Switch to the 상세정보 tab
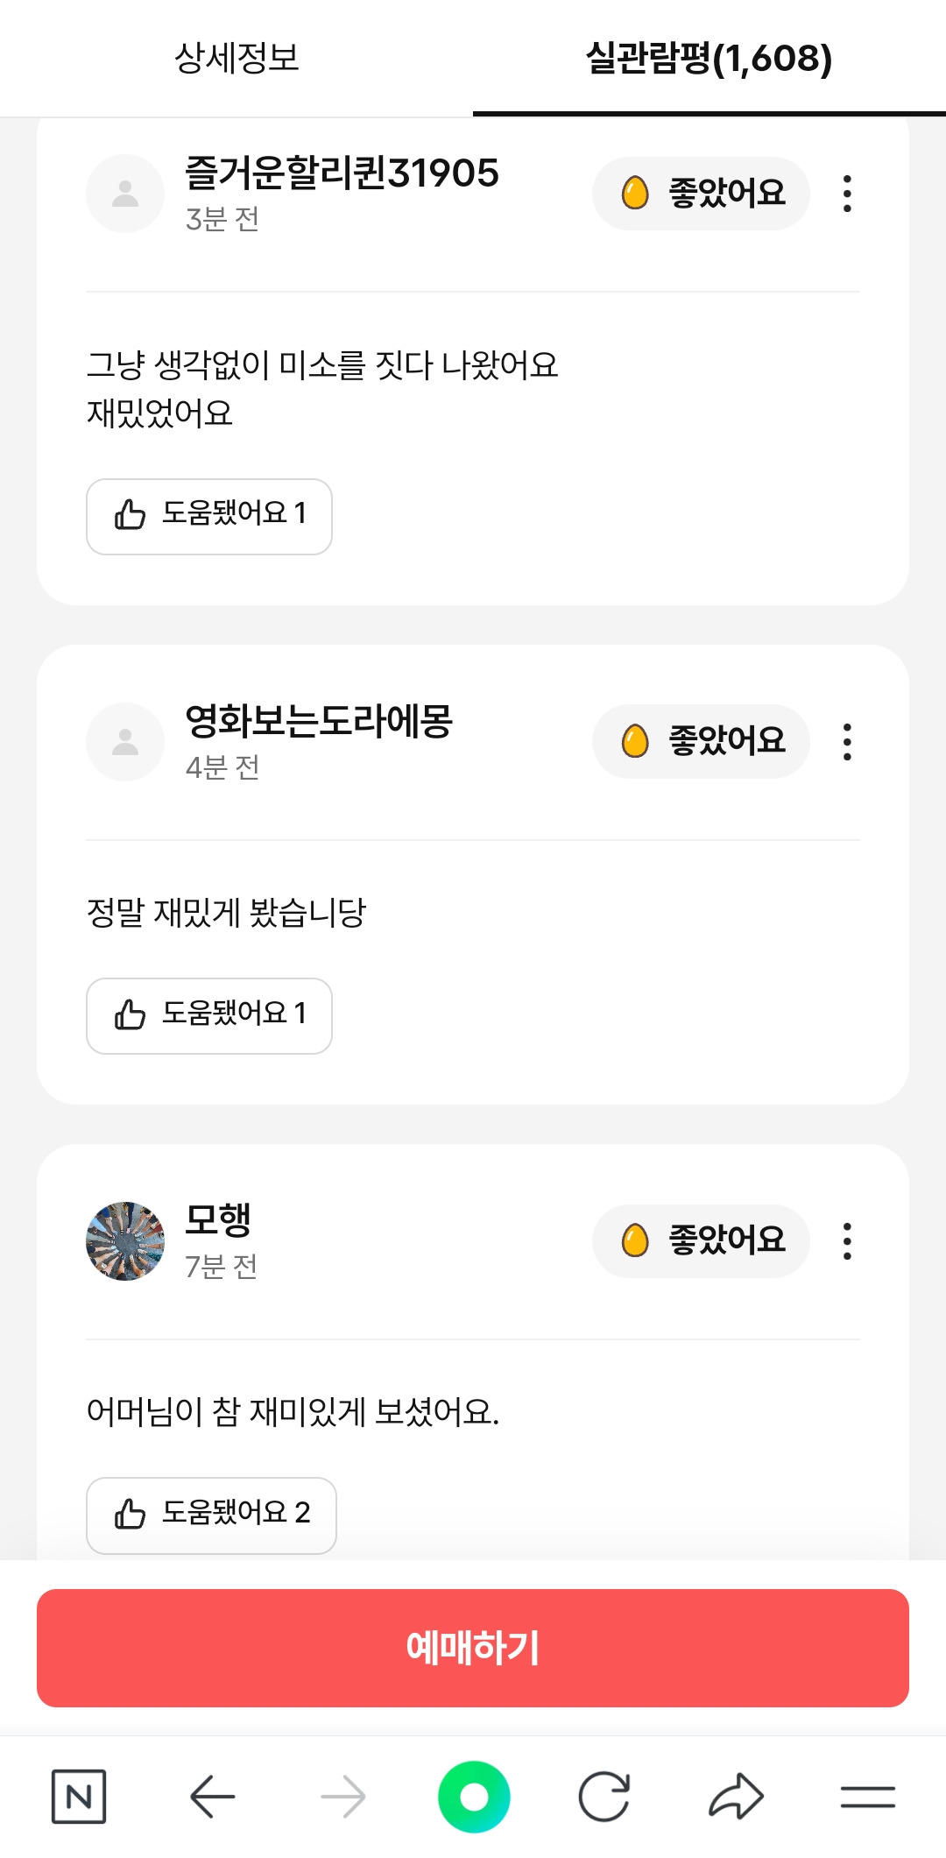946x1858 pixels. [x=236, y=59]
